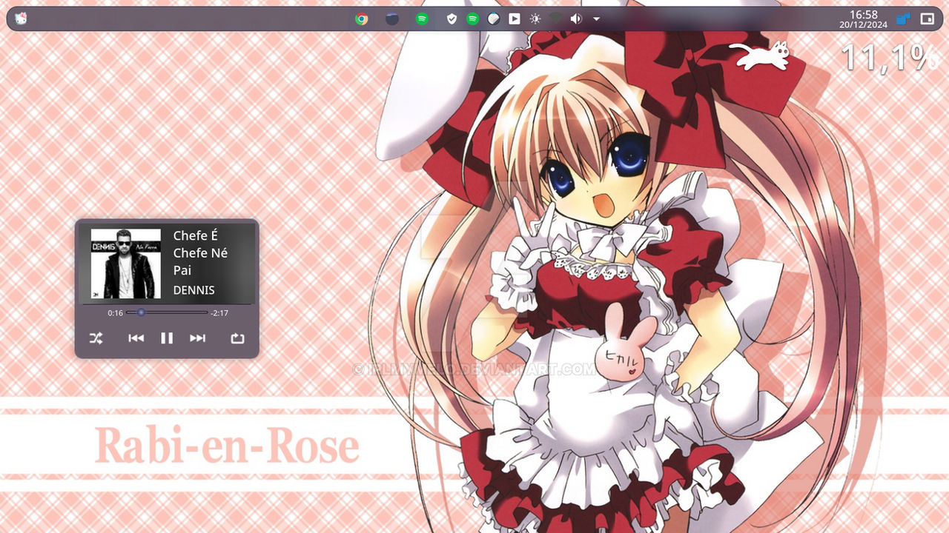Screen dimensions: 949x533
Task: Click the artist name DENNIS
Action: click(194, 290)
